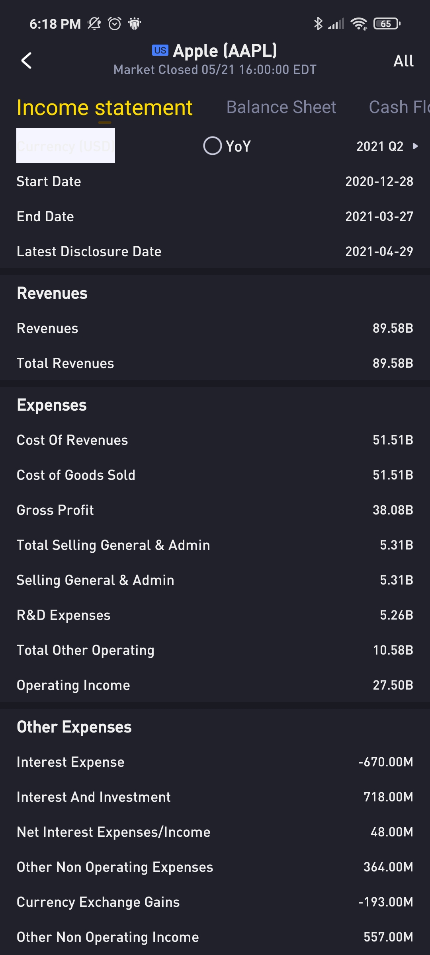Tap the US market flag badge

[x=160, y=50]
